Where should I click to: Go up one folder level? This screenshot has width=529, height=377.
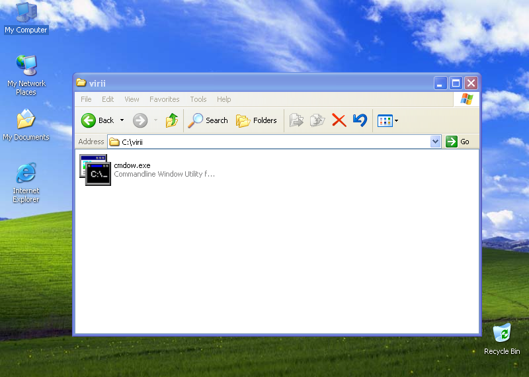pyautogui.click(x=172, y=120)
